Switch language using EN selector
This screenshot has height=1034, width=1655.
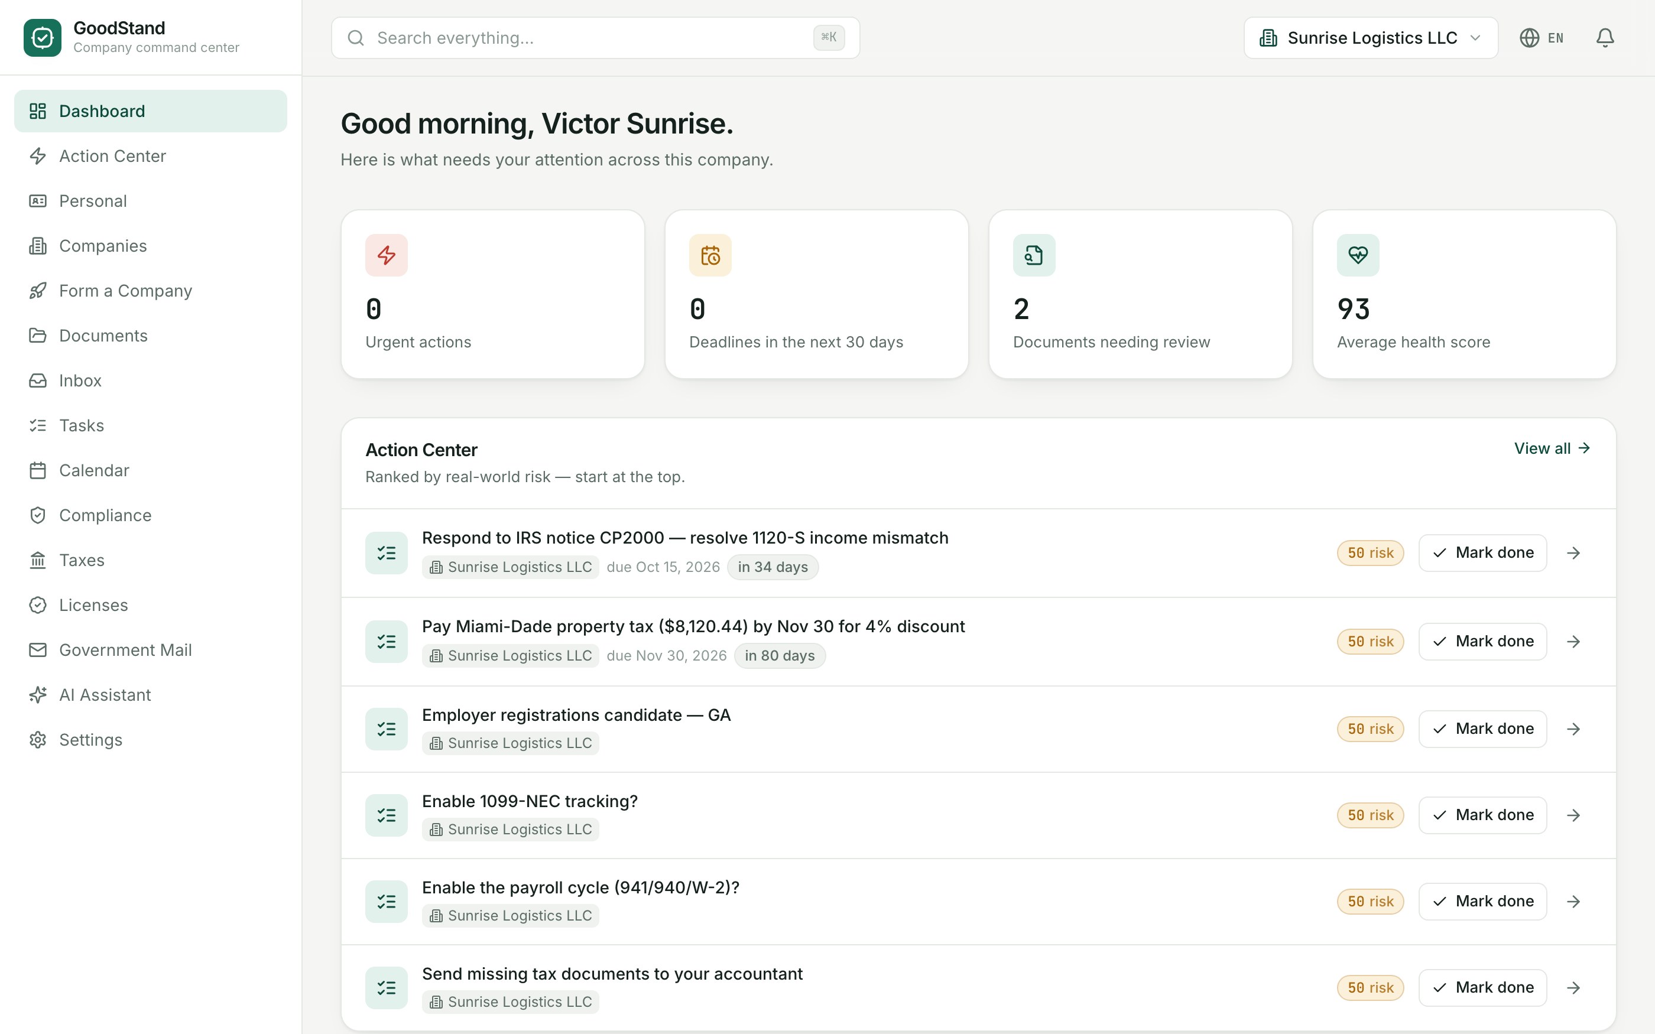click(x=1542, y=38)
